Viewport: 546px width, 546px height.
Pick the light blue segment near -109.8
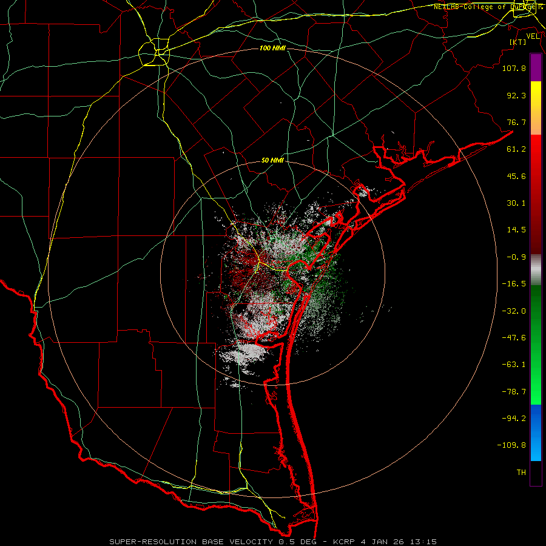(536, 448)
